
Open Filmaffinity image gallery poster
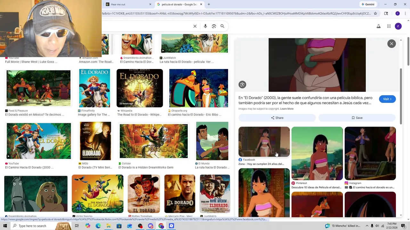tap(94, 88)
